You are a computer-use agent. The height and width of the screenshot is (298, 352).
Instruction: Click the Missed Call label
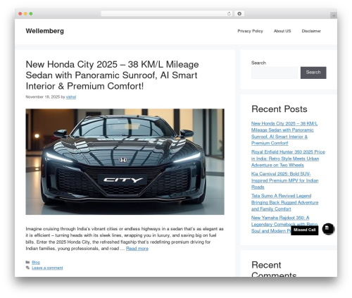304,230
